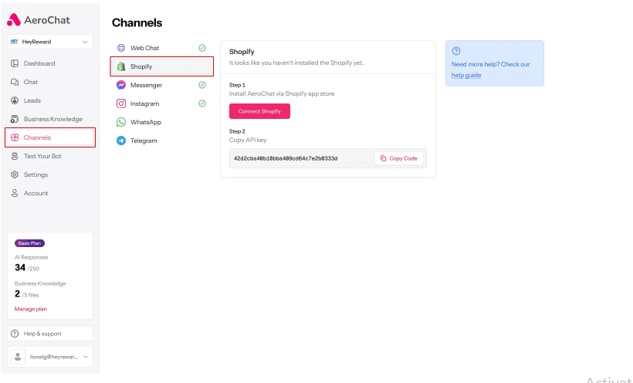This screenshot has width=633, height=383.
Task: Select the Messenger channel
Action: tap(161, 85)
